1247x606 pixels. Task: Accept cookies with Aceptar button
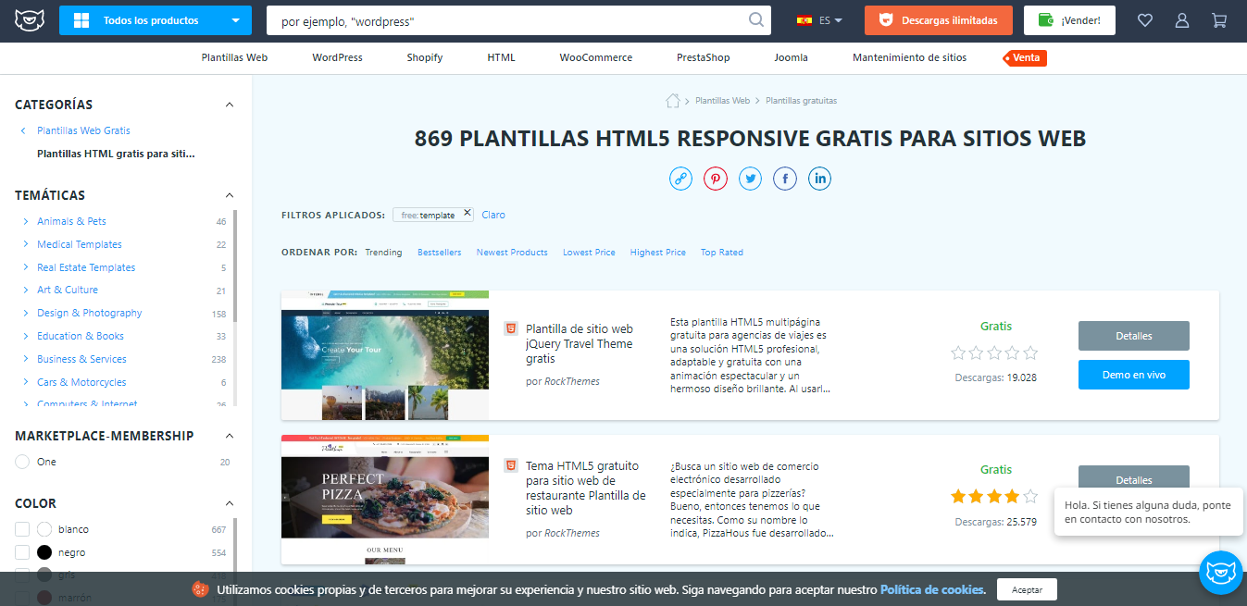1027,589
